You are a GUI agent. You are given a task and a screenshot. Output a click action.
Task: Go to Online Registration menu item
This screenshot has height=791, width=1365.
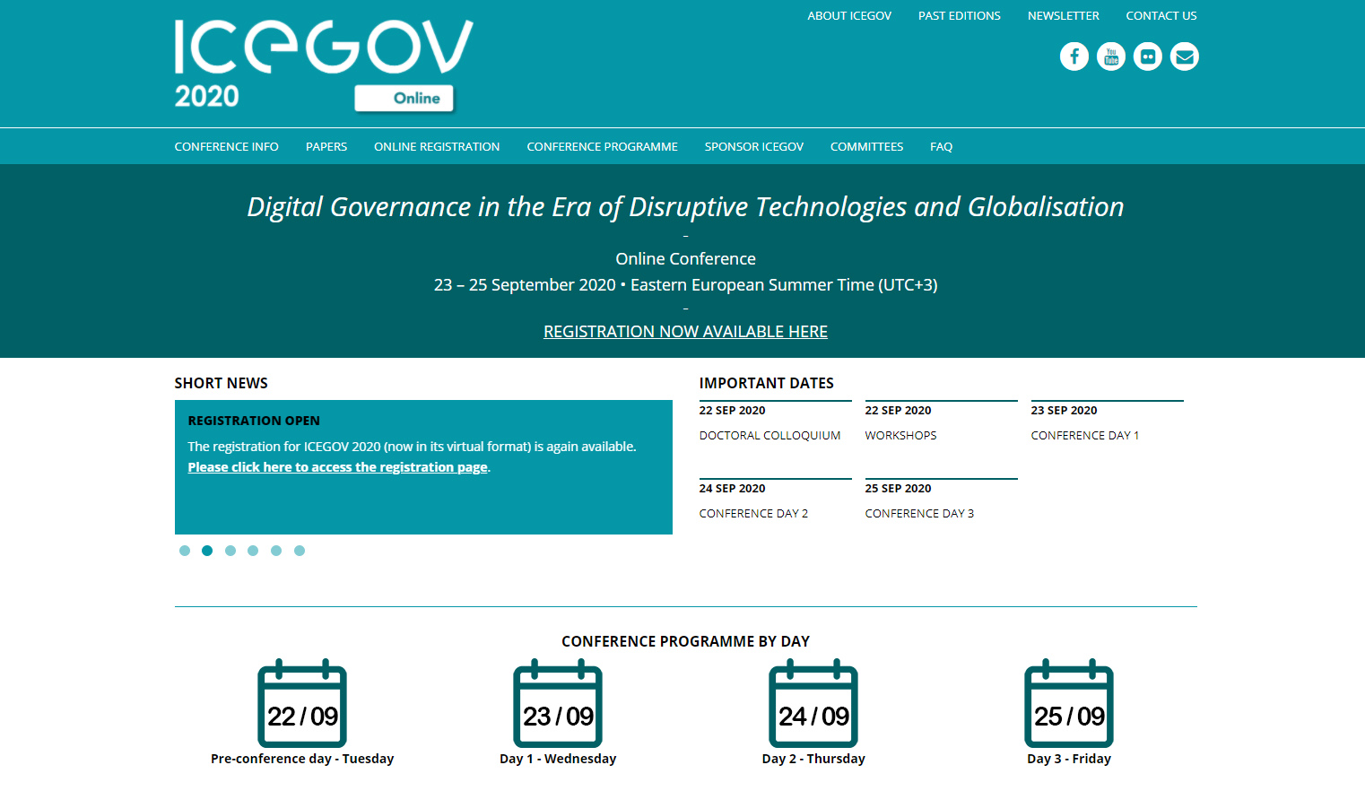click(437, 146)
